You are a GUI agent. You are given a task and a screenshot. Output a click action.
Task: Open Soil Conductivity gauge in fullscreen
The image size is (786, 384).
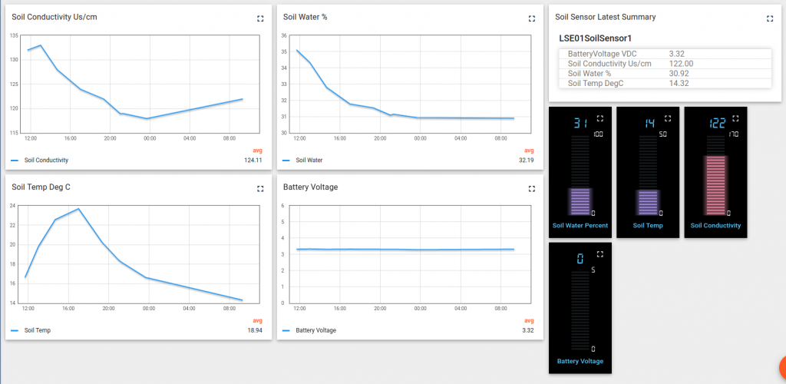click(x=735, y=119)
